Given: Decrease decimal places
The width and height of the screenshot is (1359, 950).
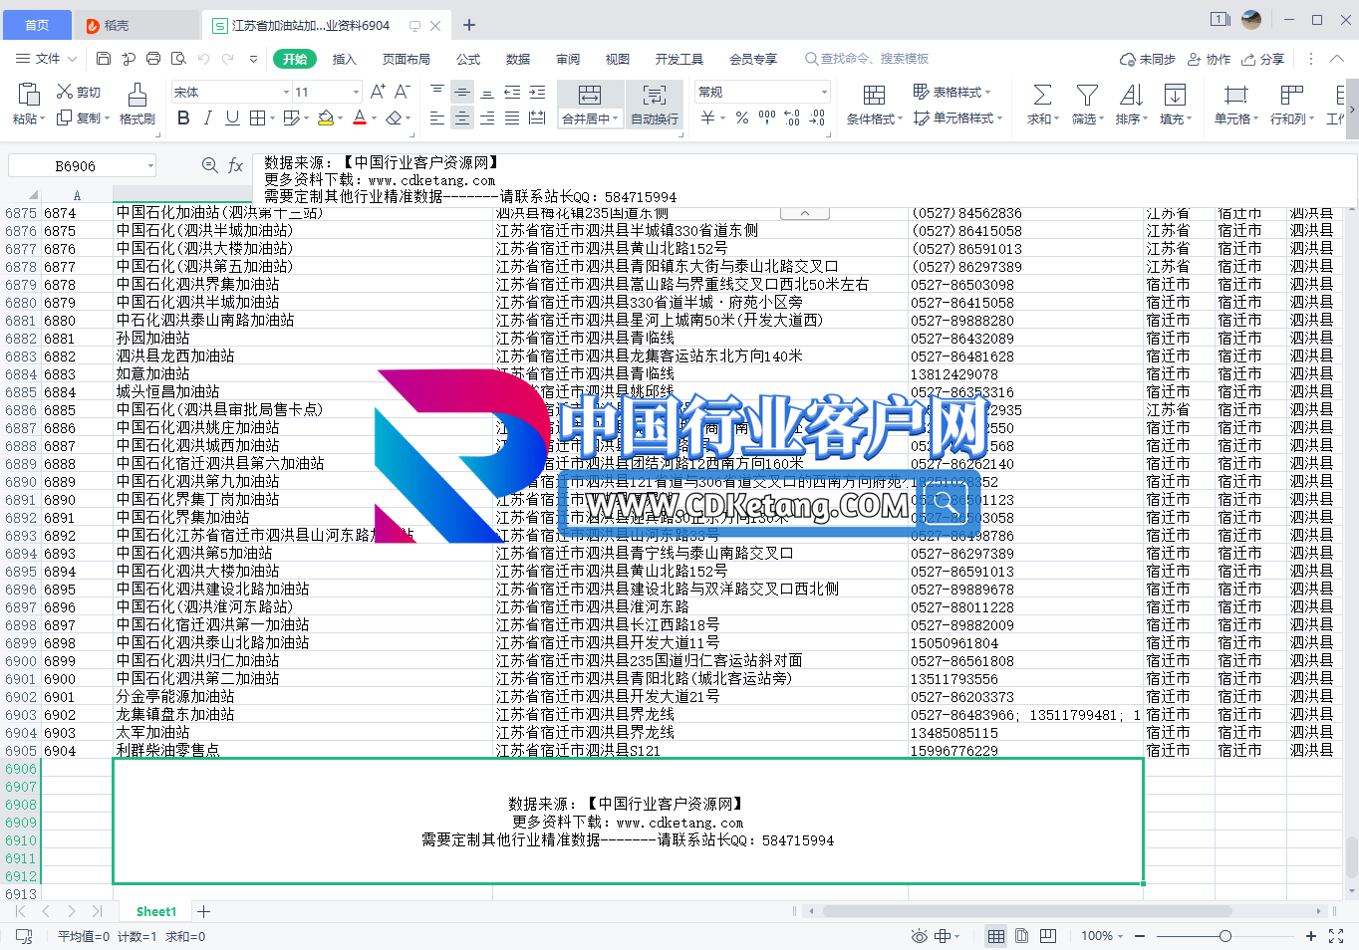Looking at the screenshot, I should click(x=817, y=118).
